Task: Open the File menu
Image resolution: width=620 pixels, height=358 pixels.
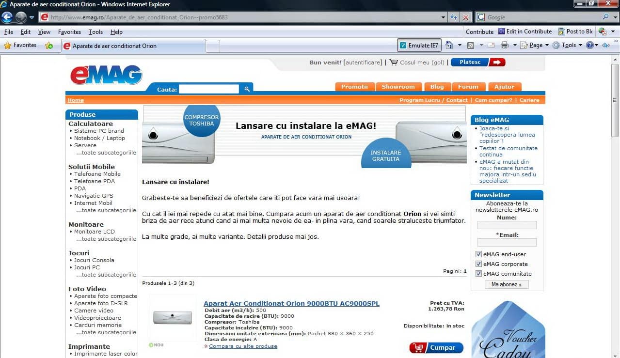Action: [8, 32]
